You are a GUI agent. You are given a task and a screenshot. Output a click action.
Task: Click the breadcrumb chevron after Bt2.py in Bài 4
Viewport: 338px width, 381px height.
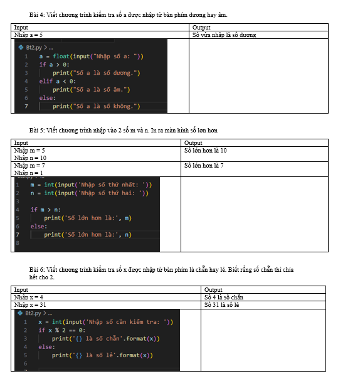point(45,47)
